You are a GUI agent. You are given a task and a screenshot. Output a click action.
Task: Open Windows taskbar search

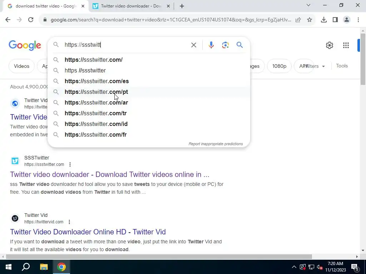[x=26, y=267]
